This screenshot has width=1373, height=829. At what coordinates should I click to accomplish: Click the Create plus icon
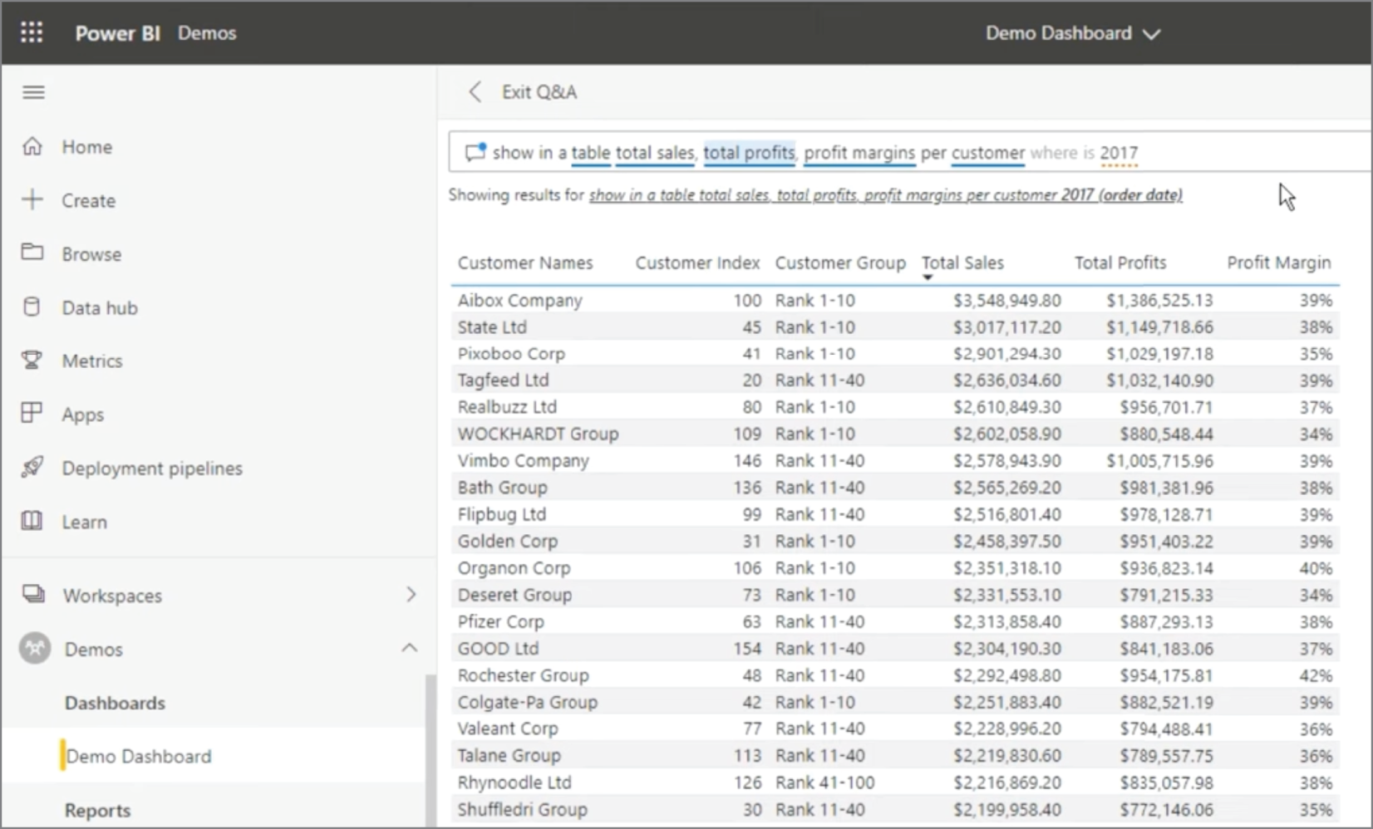point(32,200)
